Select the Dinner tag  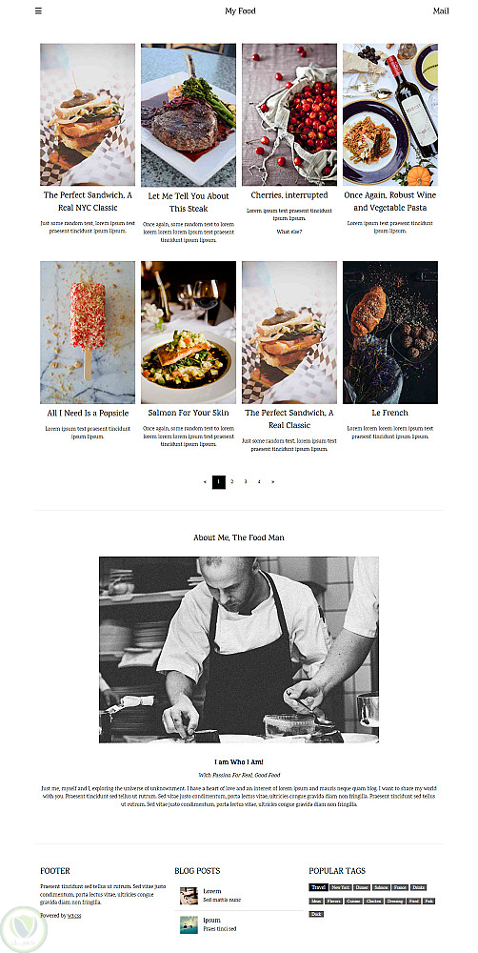pyautogui.click(x=362, y=888)
